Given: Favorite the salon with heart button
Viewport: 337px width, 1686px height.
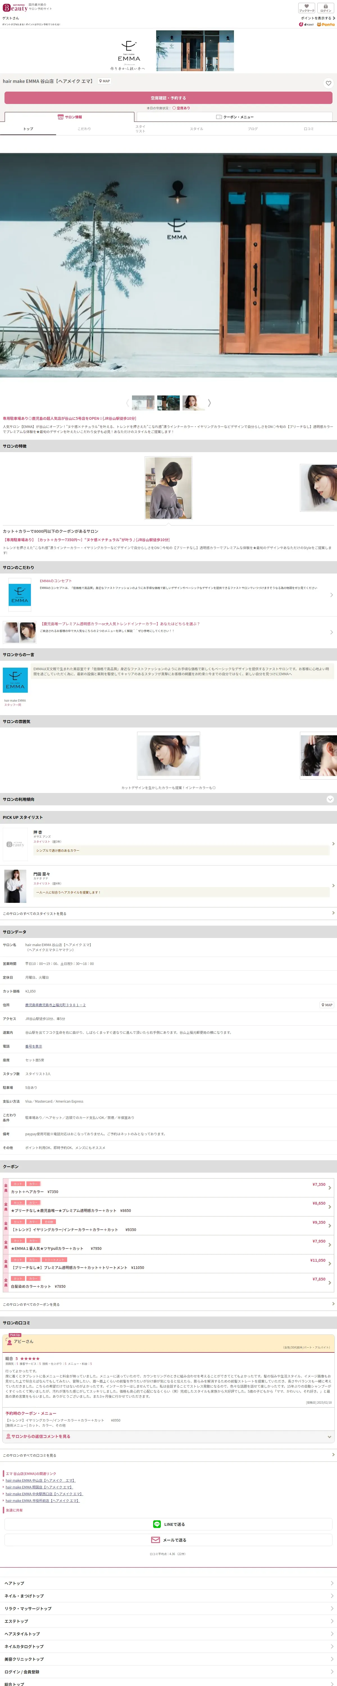Looking at the screenshot, I should (329, 83).
